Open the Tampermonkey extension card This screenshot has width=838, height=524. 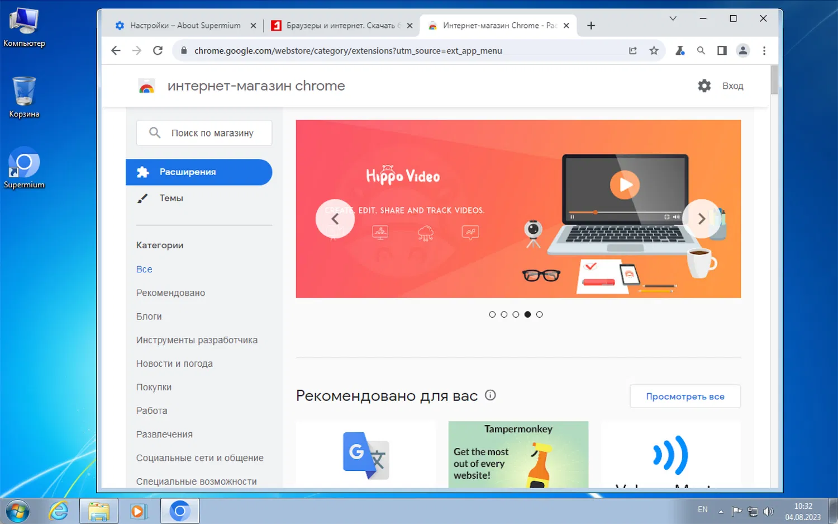pos(518,454)
